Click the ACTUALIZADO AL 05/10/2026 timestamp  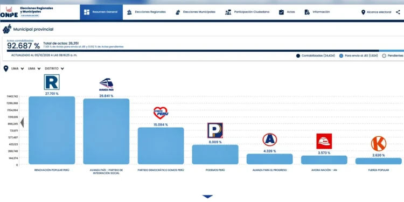pyautogui.click(x=44, y=55)
